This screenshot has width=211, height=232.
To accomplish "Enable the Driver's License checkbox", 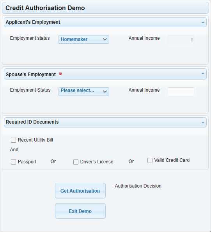I will (x=76, y=162).
